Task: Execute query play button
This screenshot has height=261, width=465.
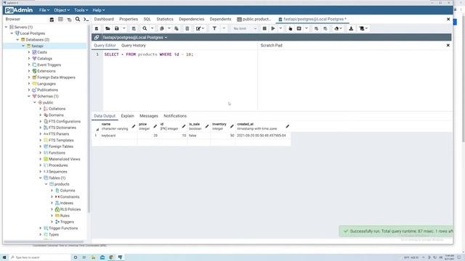Action: pos(273,28)
